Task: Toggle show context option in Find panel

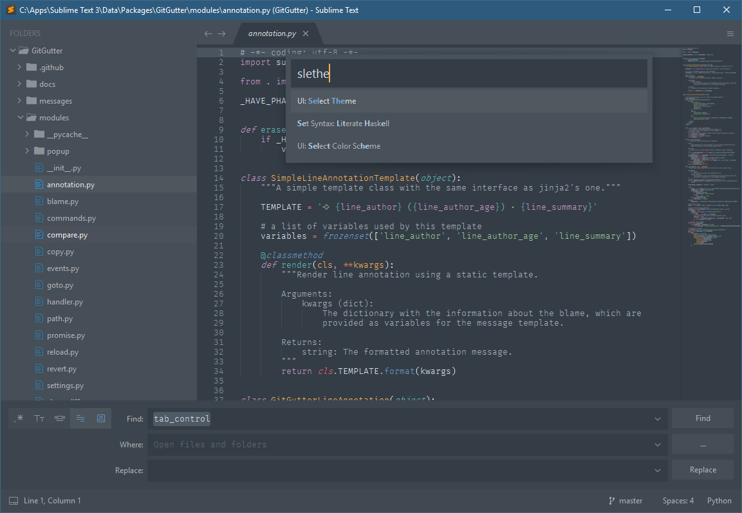Action: (x=80, y=418)
